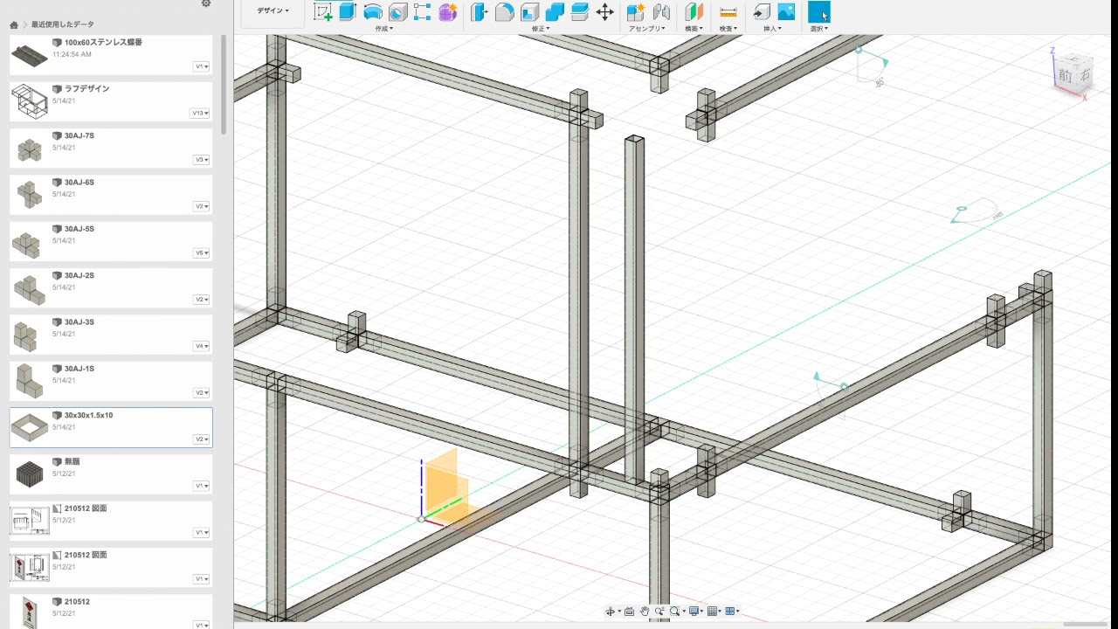Launch the Measure tool
The image size is (1118, 629).
(x=728, y=12)
